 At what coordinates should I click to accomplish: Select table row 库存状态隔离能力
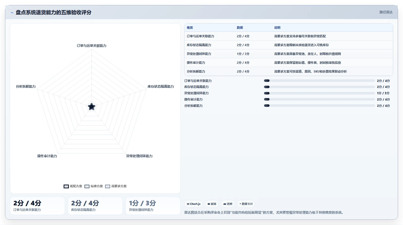coord(289,45)
